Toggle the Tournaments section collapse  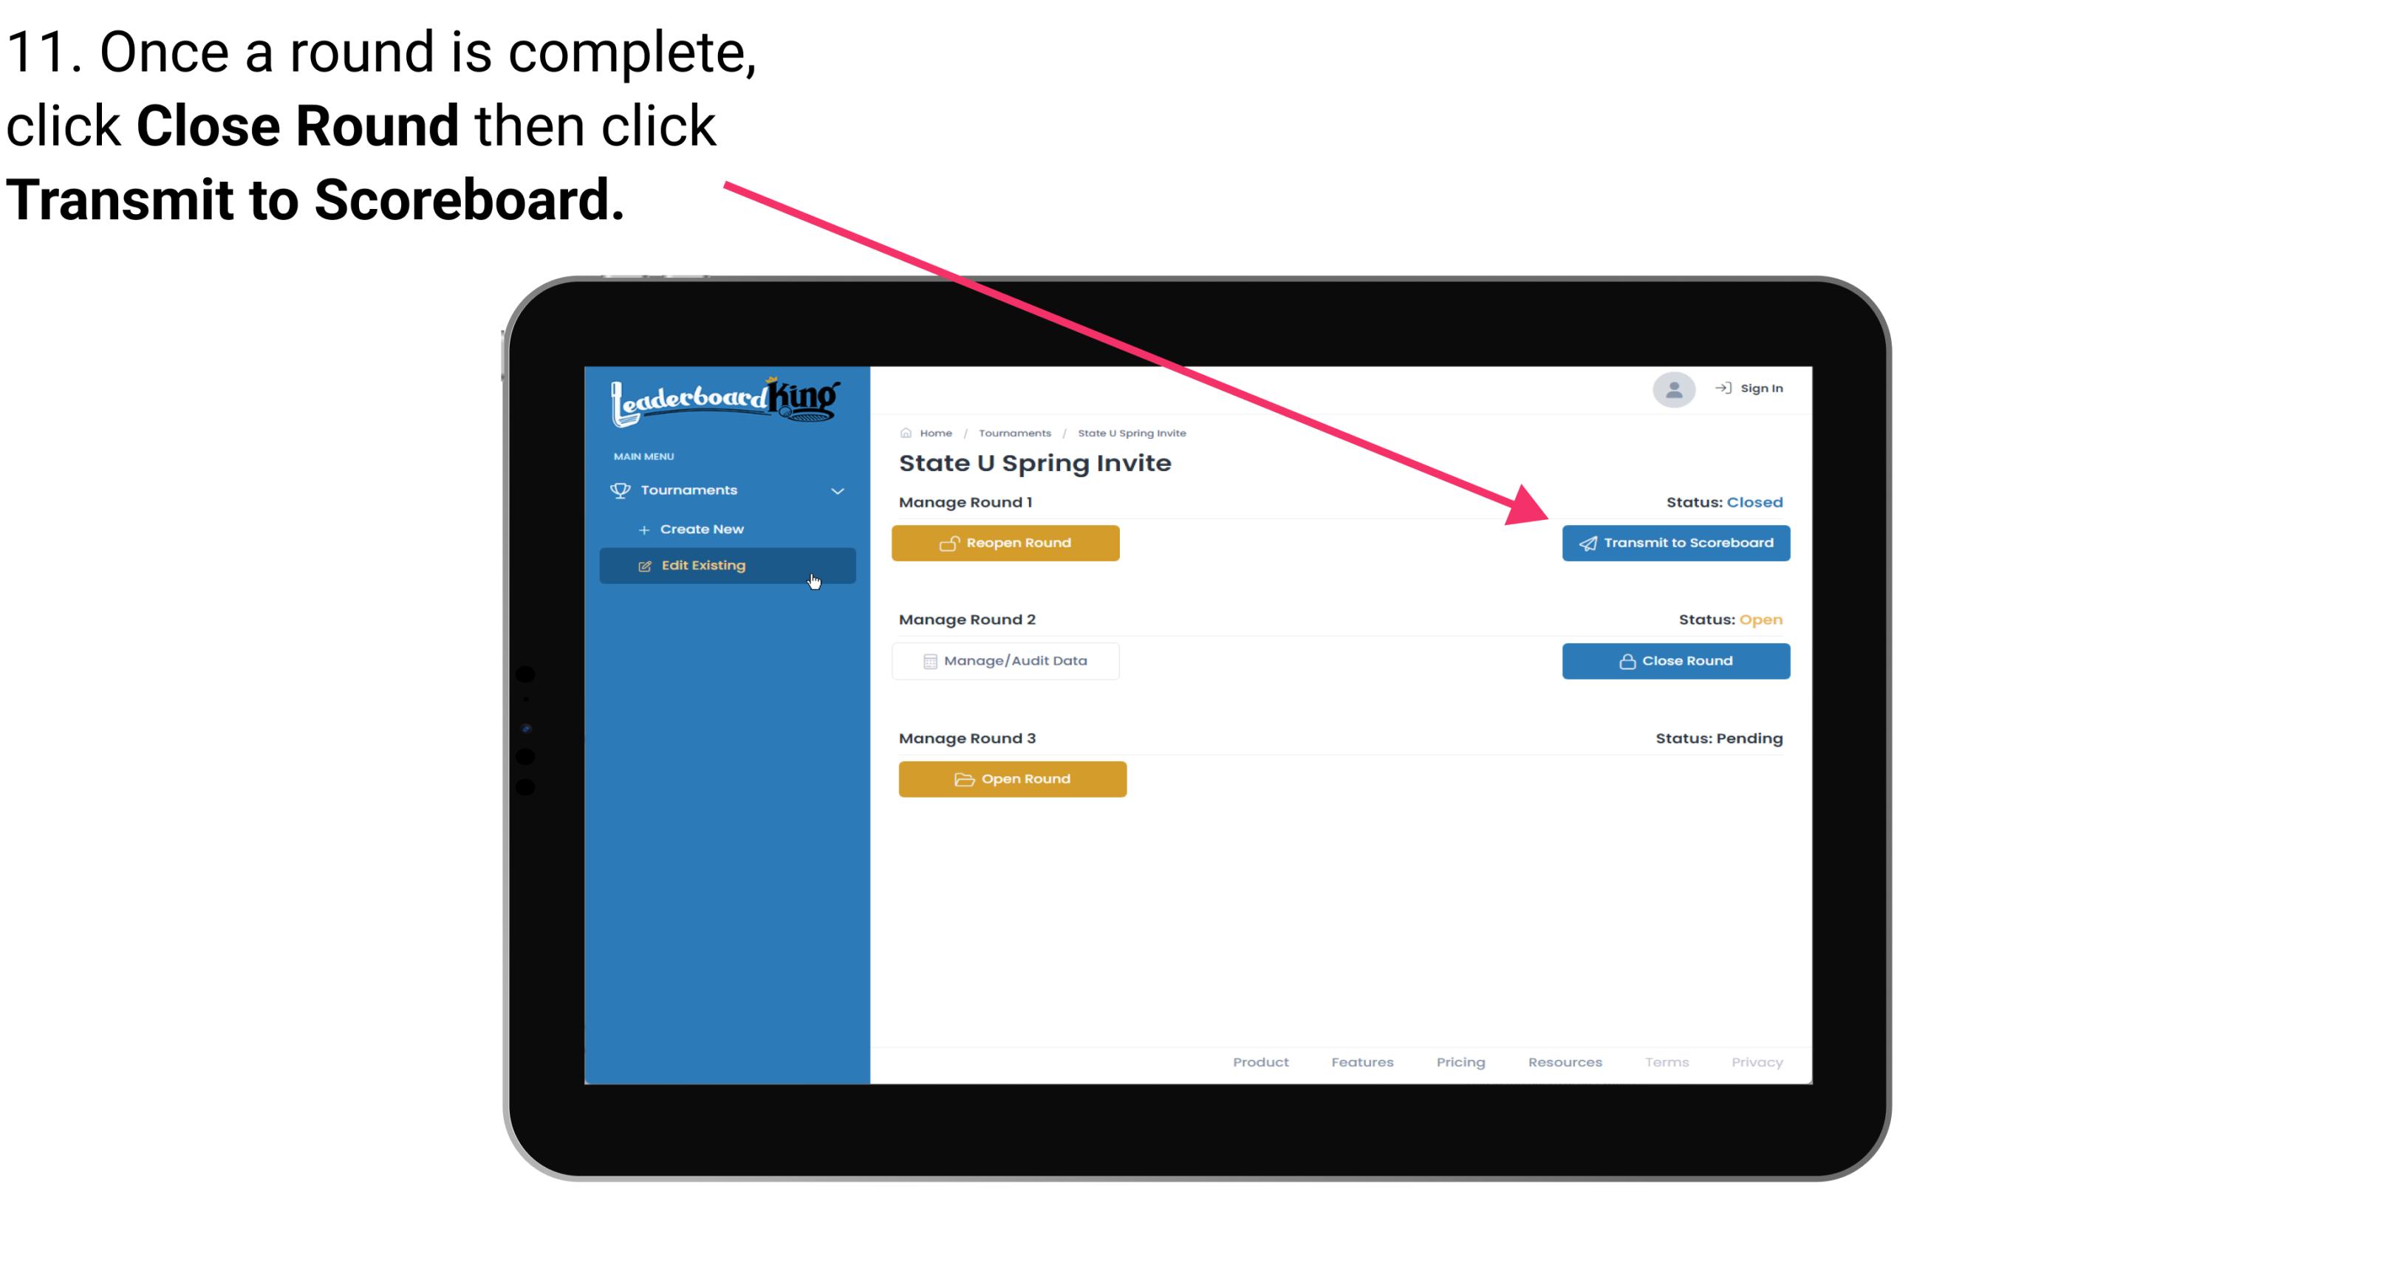[x=837, y=489]
